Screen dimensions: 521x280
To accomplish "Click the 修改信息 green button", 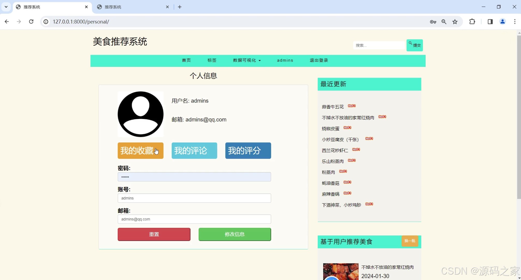I will (234, 234).
